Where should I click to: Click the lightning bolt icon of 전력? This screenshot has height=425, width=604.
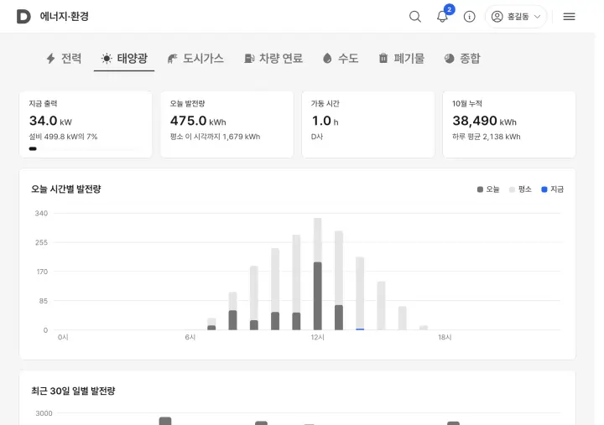pos(50,59)
